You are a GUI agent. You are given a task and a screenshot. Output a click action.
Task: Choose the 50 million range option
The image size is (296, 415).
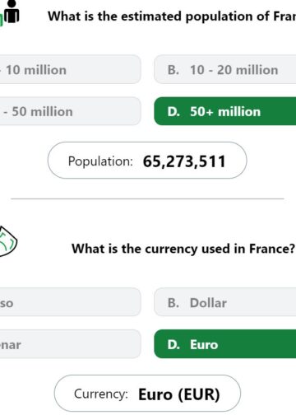70,111
